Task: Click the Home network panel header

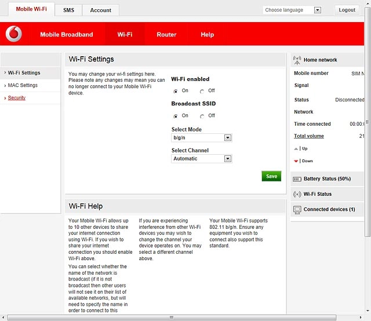Action: (x=327, y=60)
